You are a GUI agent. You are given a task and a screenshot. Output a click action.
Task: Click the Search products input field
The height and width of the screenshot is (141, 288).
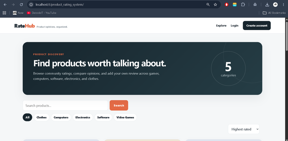pos(65,105)
